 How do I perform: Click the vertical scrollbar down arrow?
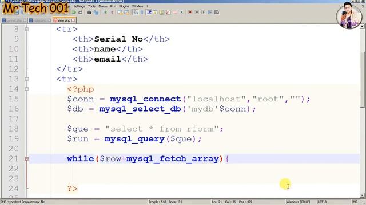(x=362, y=195)
